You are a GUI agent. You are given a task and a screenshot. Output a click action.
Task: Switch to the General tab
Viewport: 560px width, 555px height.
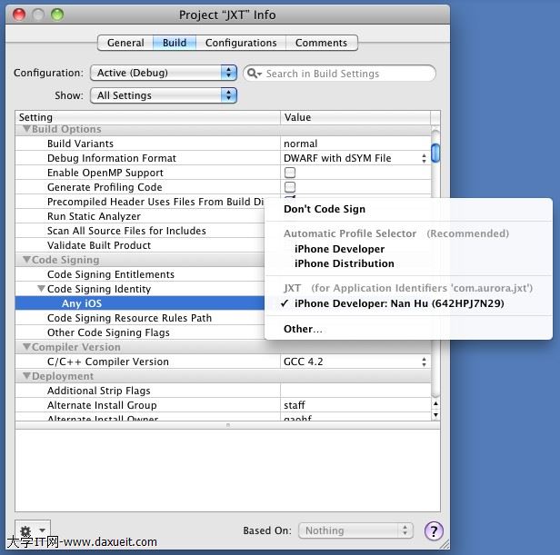(125, 43)
